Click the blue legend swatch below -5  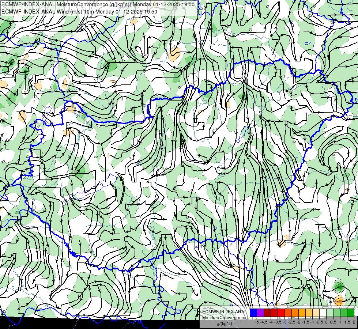pyautogui.click(x=253, y=313)
